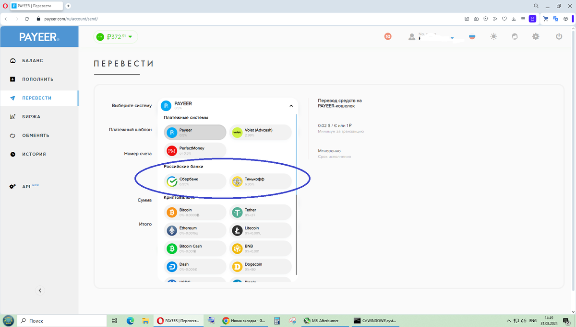Open a new browser tab with plus
This screenshot has height=327, width=576.
click(68, 6)
